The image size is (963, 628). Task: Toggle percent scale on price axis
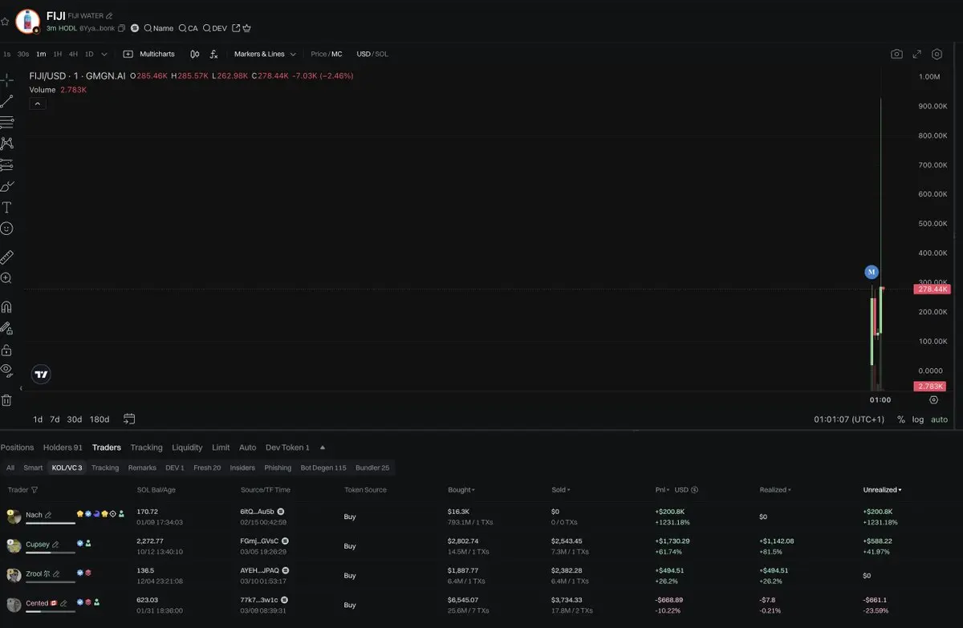coord(901,419)
